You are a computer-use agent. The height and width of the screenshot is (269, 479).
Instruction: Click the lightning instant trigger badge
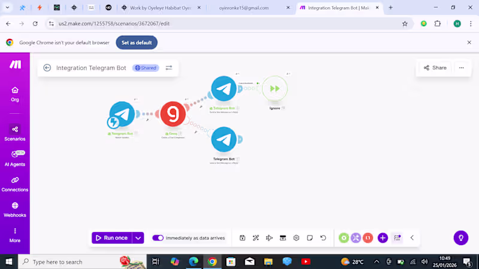(113, 123)
